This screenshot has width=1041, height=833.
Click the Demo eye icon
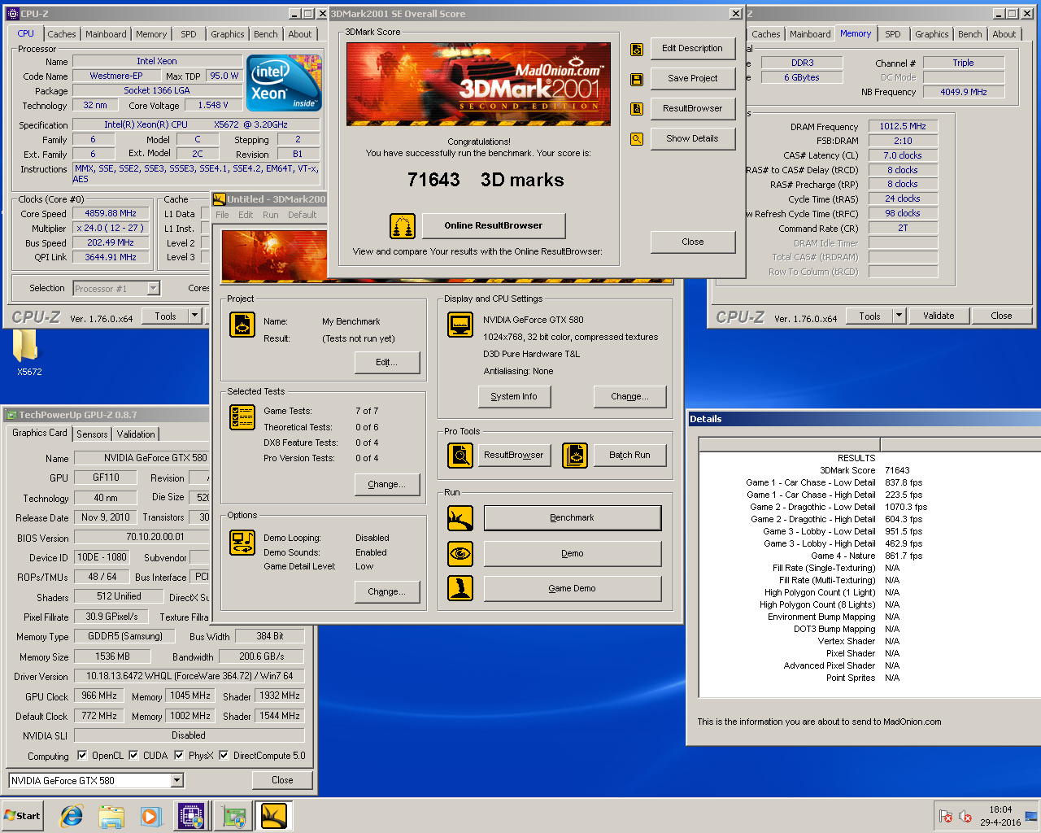click(x=460, y=554)
